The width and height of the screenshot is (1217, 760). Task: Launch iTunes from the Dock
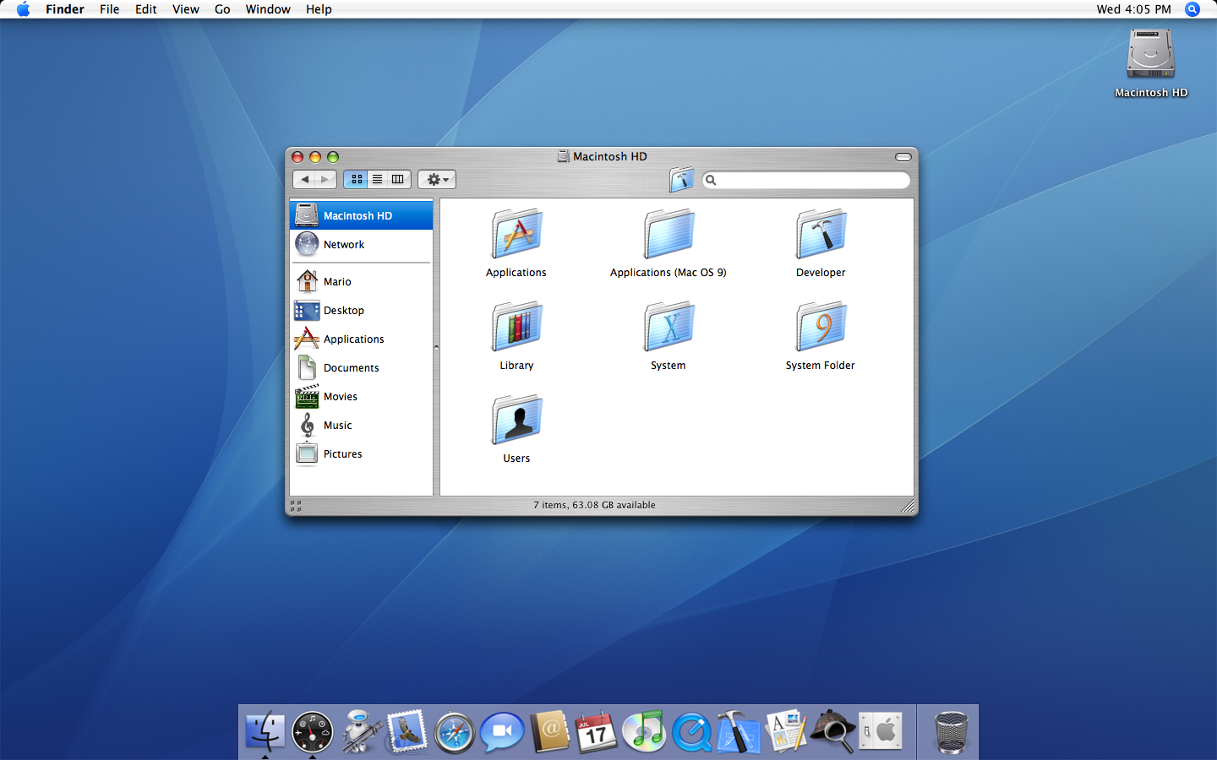644,731
